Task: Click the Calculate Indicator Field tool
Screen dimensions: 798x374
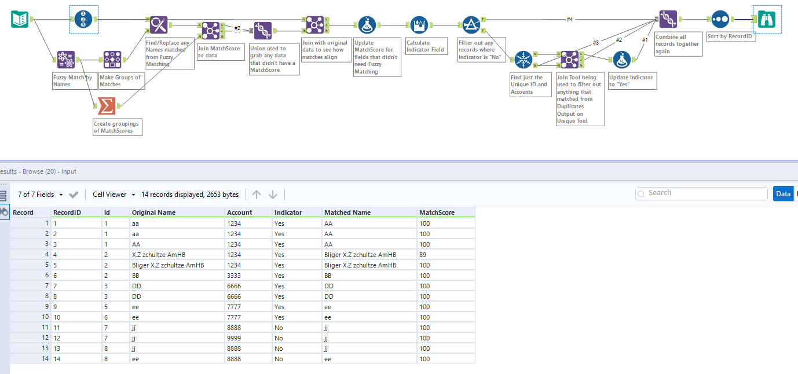Action: pyautogui.click(x=419, y=25)
